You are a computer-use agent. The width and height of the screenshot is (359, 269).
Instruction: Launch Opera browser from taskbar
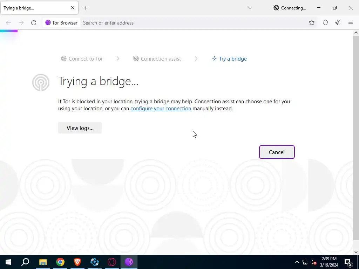112,262
